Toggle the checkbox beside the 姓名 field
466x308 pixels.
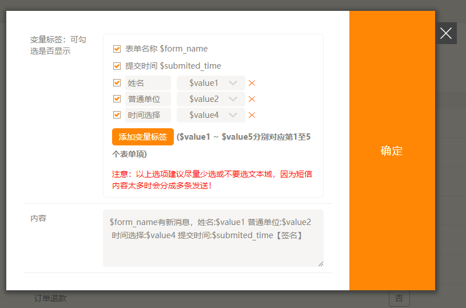coord(117,83)
